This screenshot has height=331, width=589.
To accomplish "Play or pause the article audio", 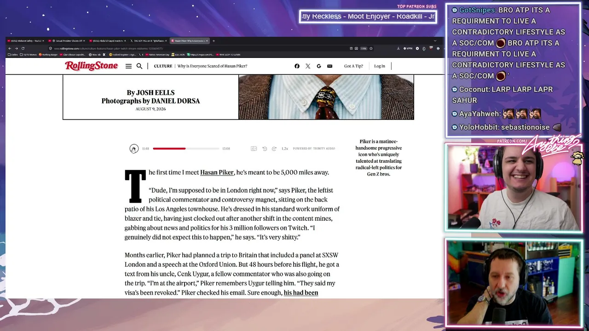I will click(x=133, y=148).
